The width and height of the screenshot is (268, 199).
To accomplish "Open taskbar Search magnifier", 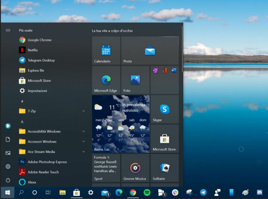I will click(x=21, y=192).
